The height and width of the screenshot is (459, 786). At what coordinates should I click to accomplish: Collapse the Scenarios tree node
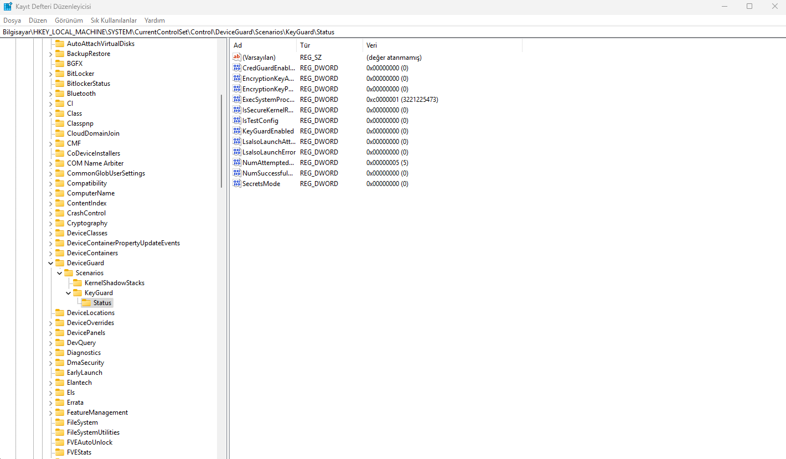[x=60, y=273]
